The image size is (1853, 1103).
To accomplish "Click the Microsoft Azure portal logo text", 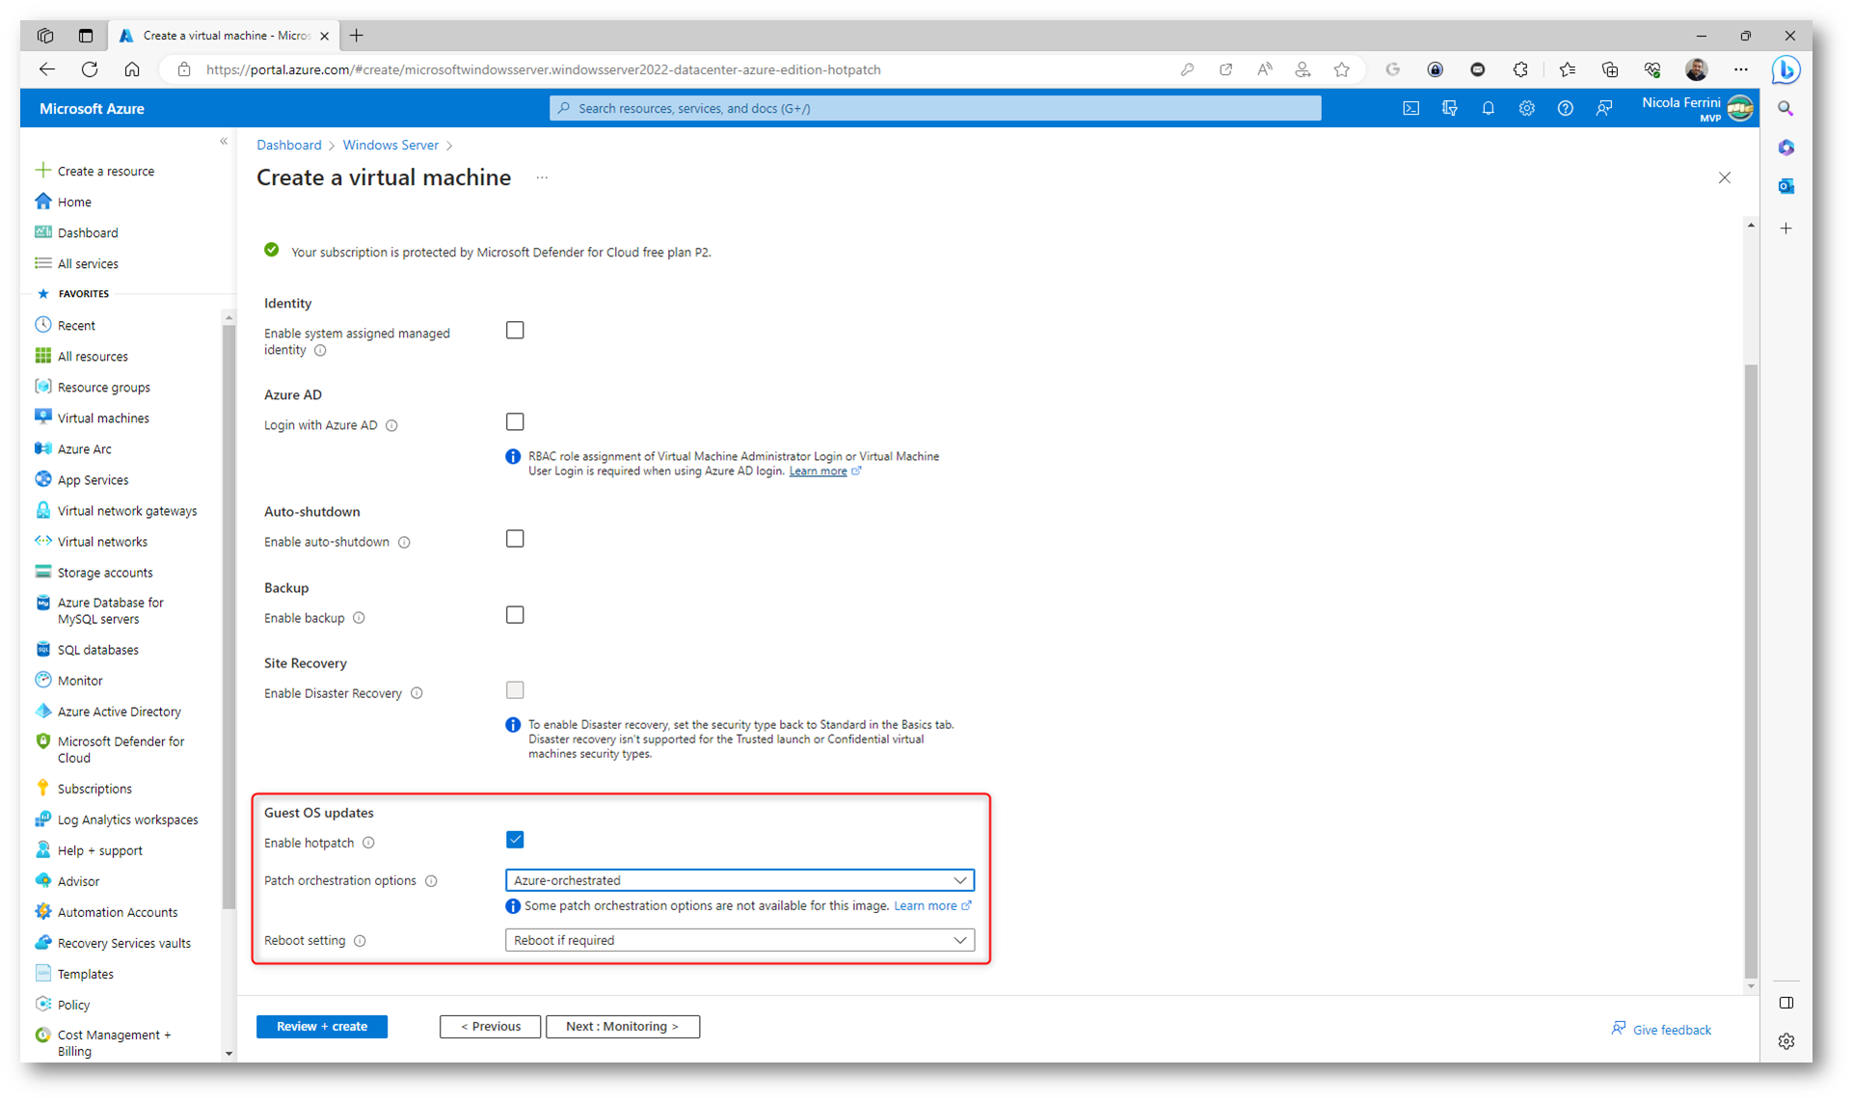I will [x=92, y=109].
